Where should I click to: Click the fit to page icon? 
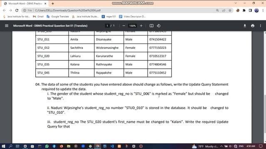coord(151,26)
